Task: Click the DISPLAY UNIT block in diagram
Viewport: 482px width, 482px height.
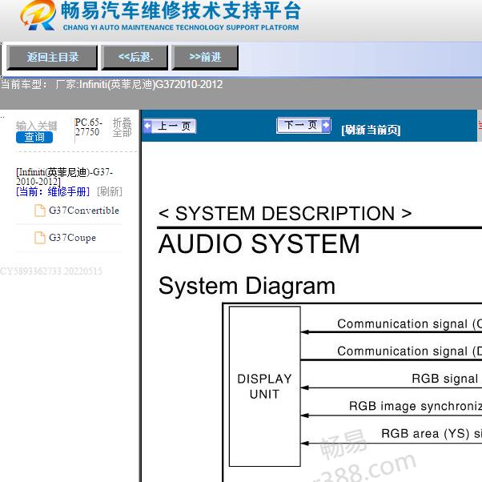Action: click(265, 387)
